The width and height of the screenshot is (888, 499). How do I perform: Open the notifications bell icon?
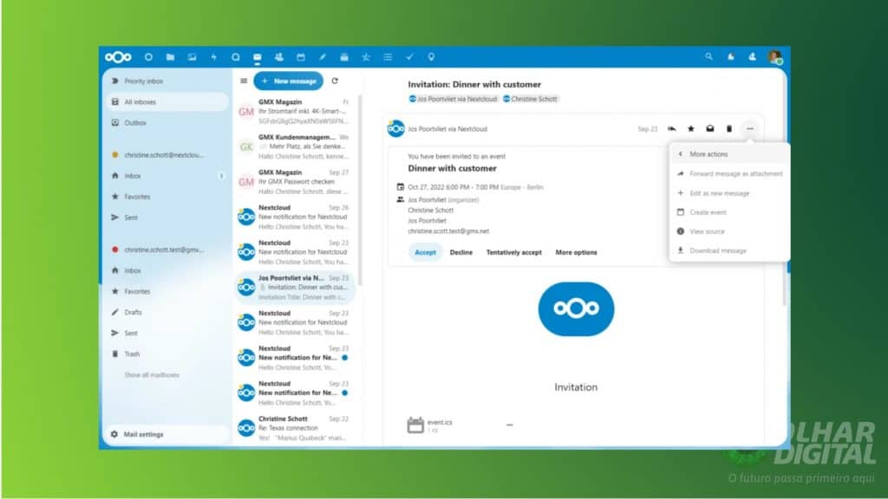pyautogui.click(x=730, y=56)
